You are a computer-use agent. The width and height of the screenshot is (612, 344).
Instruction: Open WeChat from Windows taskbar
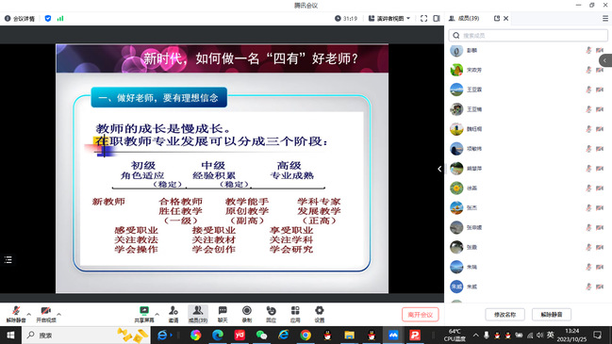pos(261,335)
